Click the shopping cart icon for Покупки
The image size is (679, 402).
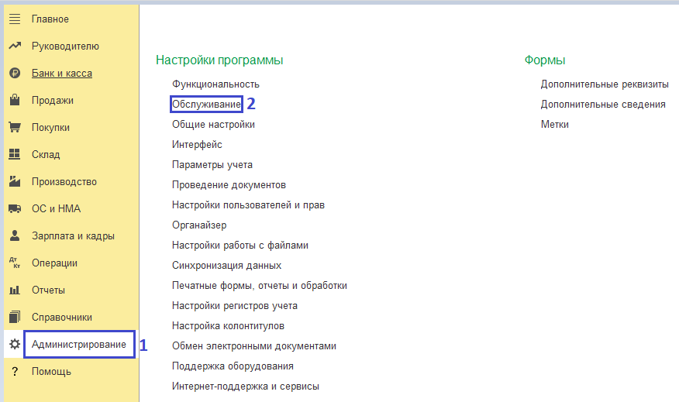click(14, 128)
